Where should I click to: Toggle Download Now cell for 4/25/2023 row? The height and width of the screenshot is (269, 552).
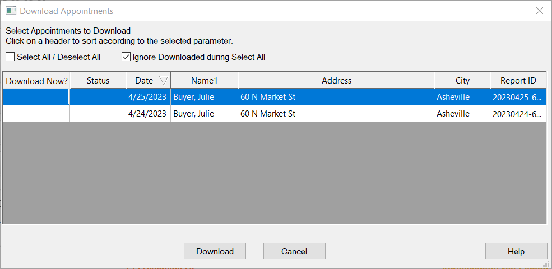pyautogui.click(x=36, y=97)
